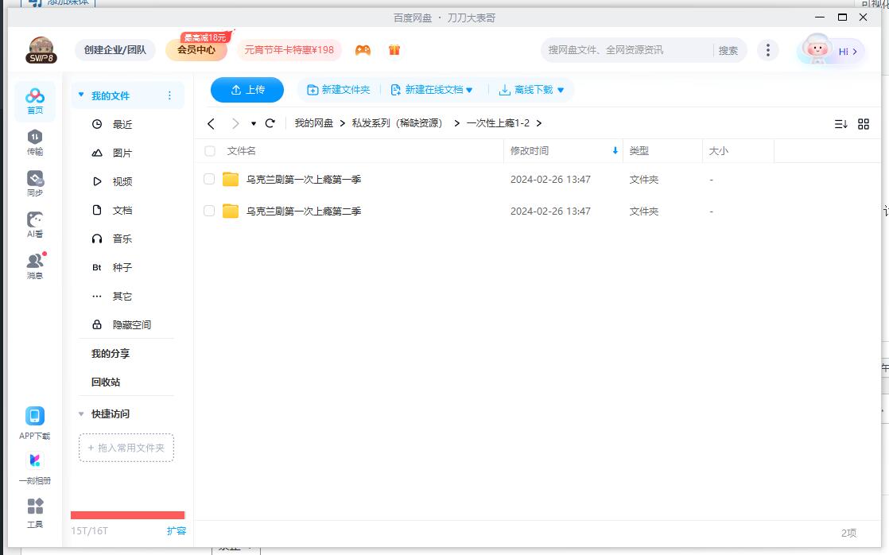Click the game controller icon in top bar
The width and height of the screenshot is (889, 555).
point(363,49)
